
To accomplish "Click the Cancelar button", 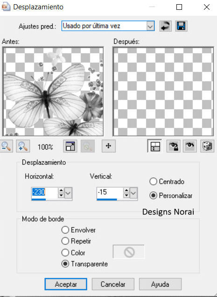I will coord(113,284).
